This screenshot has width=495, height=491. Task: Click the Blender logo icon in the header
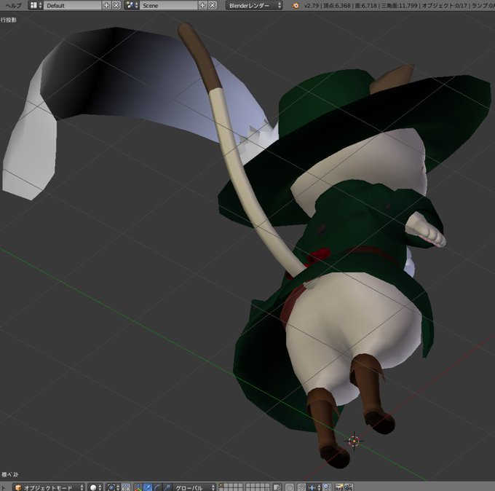pos(295,5)
